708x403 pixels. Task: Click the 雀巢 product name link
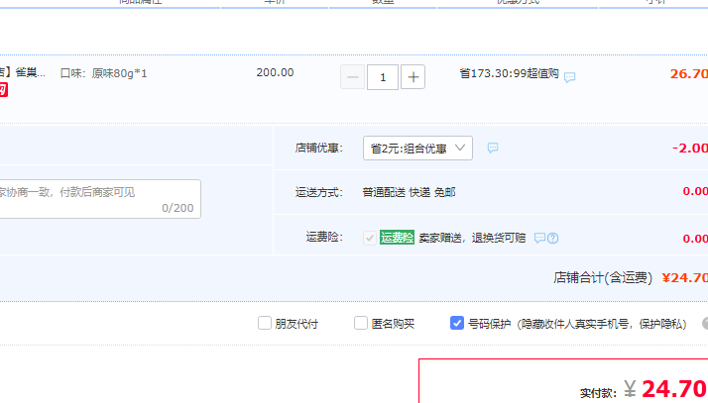coord(23,72)
